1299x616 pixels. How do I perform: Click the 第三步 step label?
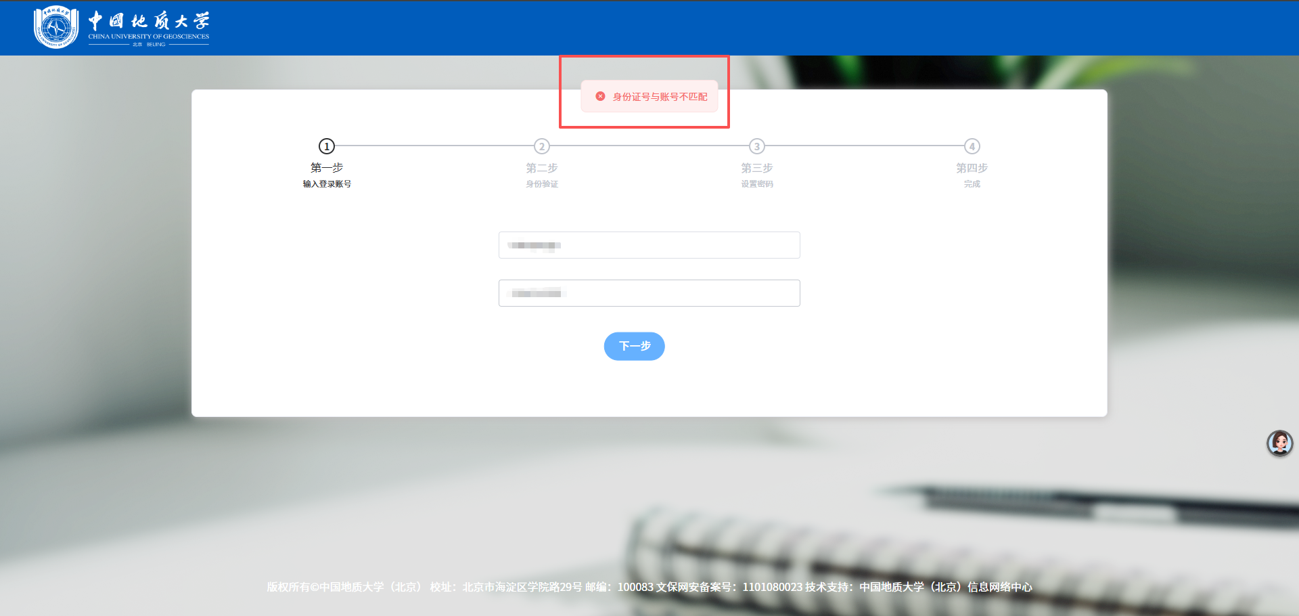(x=757, y=168)
